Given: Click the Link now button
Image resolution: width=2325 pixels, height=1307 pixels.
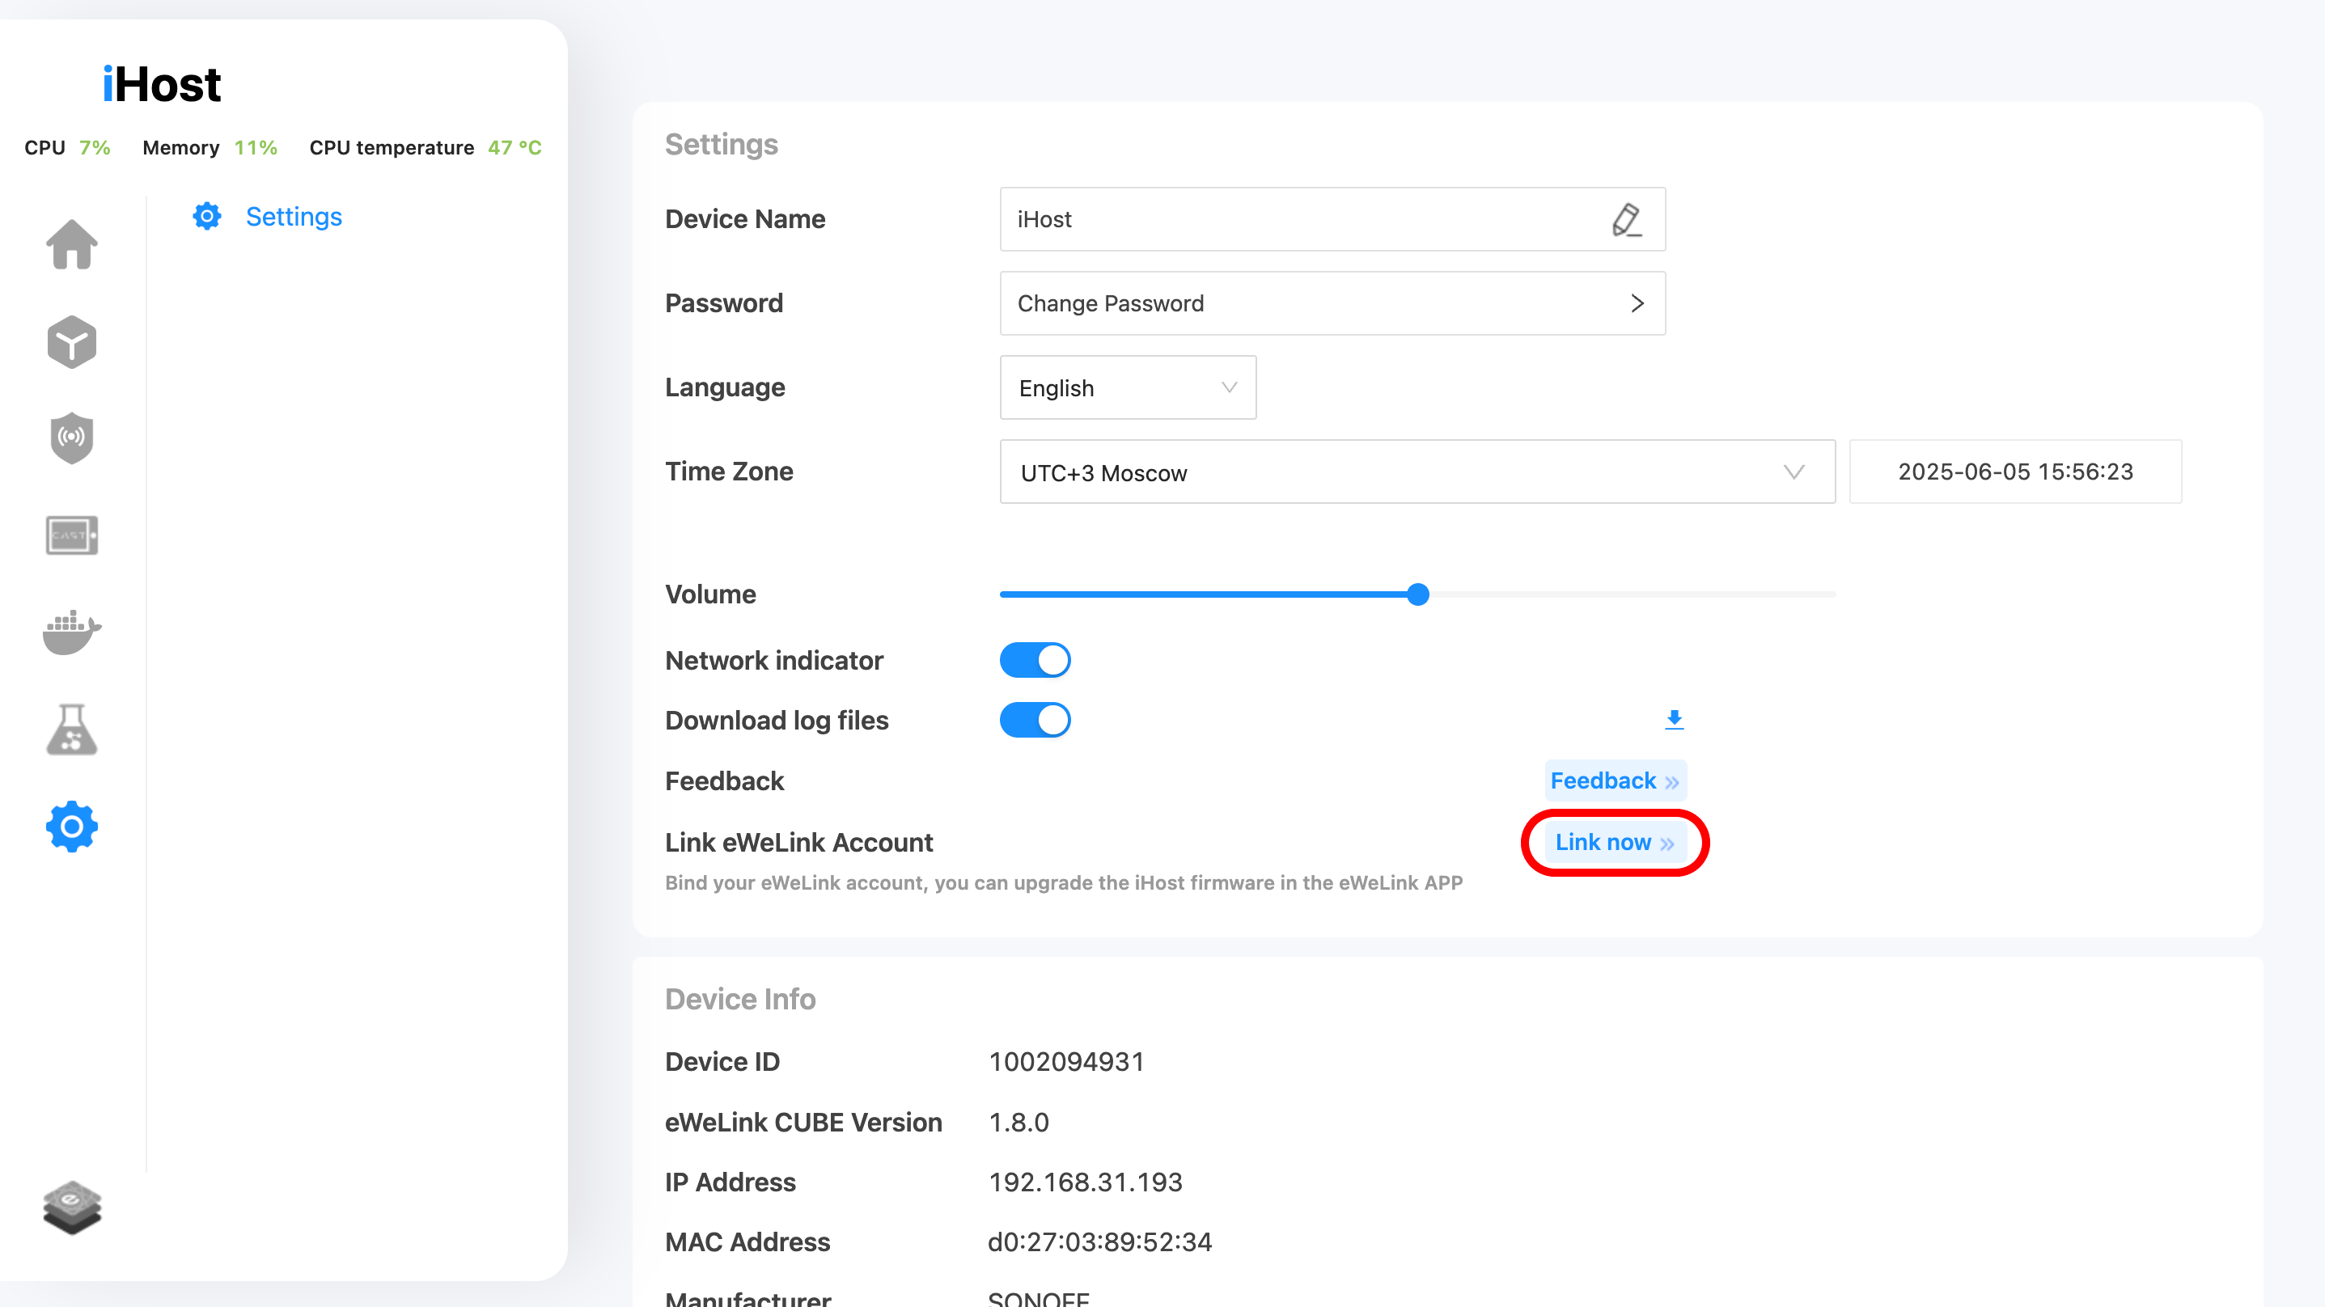Looking at the screenshot, I should [x=1615, y=842].
